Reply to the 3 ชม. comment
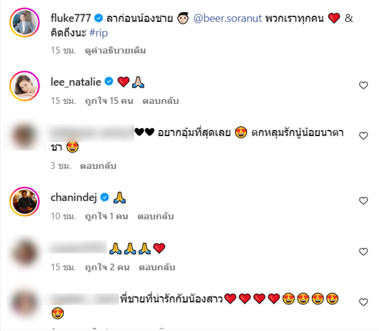 98,166
